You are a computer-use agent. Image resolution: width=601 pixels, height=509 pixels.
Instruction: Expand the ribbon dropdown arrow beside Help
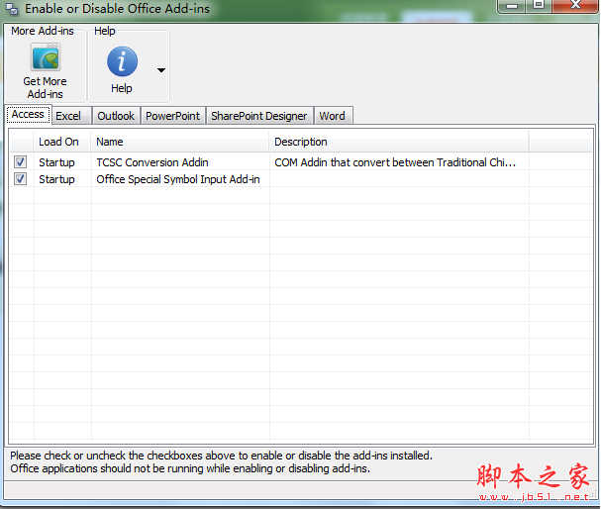pyautogui.click(x=161, y=70)
